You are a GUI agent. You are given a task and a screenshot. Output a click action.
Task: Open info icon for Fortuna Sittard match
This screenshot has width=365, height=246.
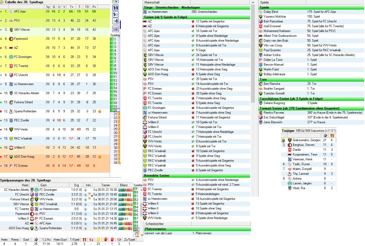tap(85, 200)
